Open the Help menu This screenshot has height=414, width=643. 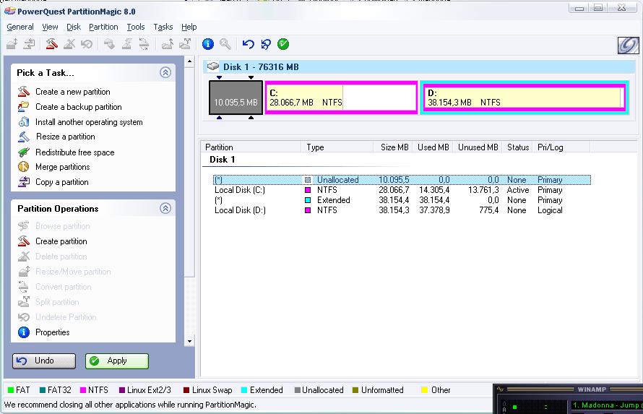coord(189,27)
